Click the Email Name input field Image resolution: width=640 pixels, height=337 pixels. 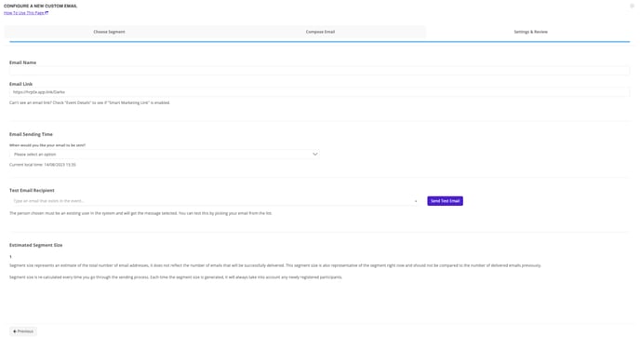319,71
